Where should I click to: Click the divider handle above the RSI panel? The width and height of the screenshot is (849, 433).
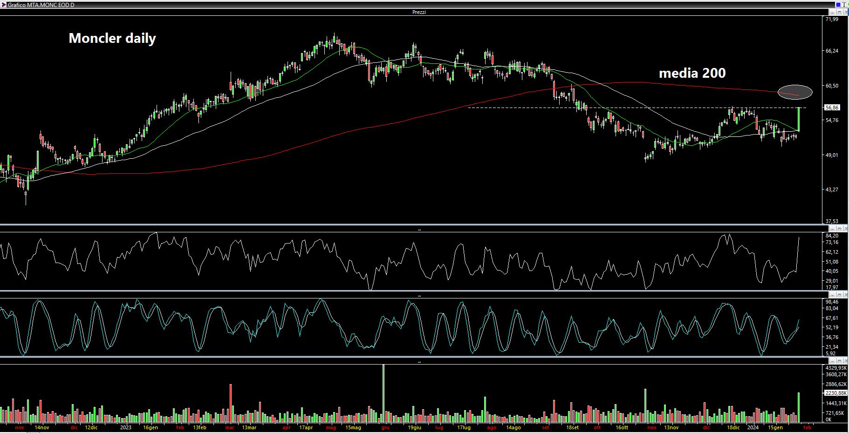point(419,230)
